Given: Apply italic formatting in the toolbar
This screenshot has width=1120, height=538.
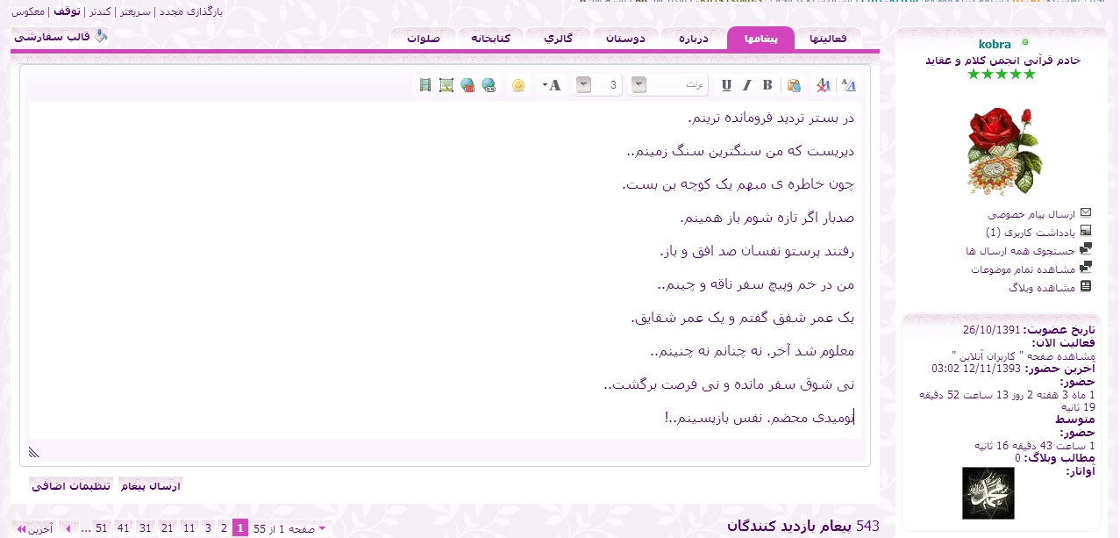Looking at the screenshot, I should pyautogui.click(x=747, y=85).
